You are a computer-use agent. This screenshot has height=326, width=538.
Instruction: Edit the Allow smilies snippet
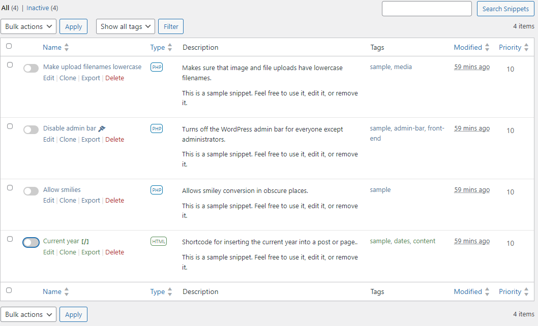(48, 200)
